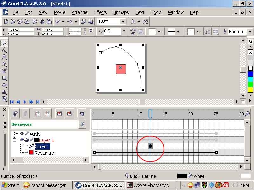Screen dimensions: 254x190
Task: Click the rewind to start button
Action: pyautogui.click(x=12, y=102)
